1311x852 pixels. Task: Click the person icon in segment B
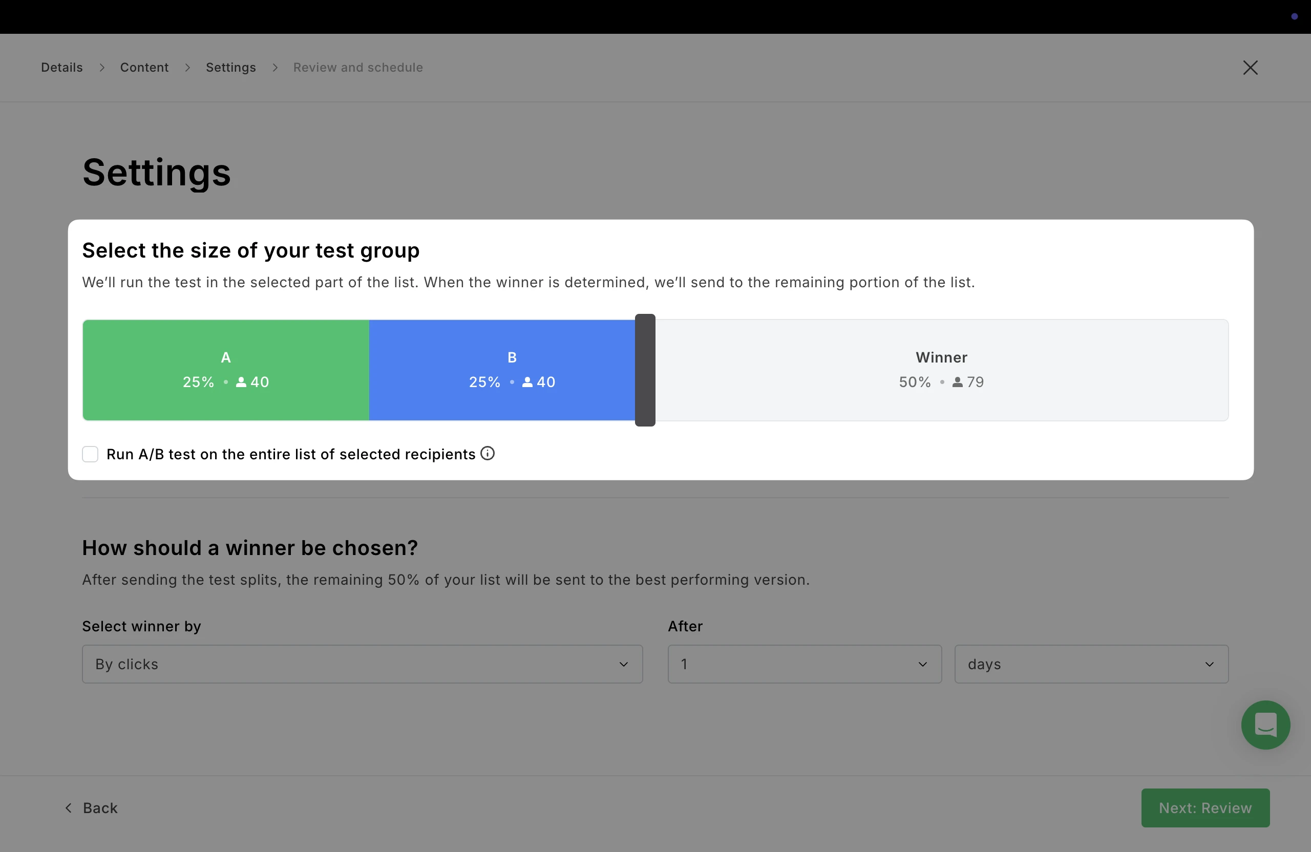[x=527, y=382]
